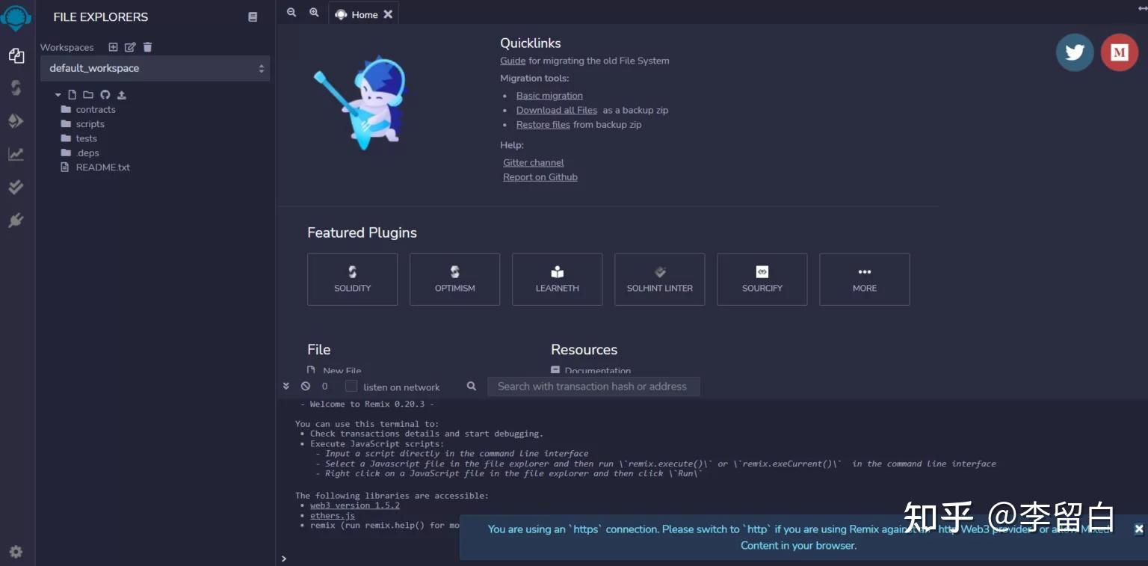
Task: Switch to the Home tab
Action: (364, 13)
